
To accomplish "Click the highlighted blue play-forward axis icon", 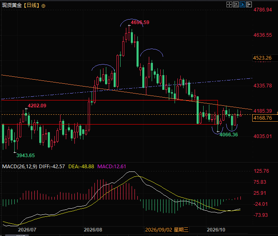I will [x=242, y=4].
